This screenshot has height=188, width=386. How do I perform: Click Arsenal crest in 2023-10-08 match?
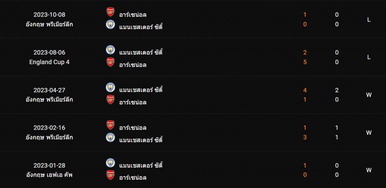tap(110, 12)
